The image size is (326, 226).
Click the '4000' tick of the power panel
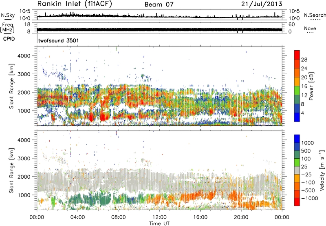pyautogui.click(x=24, y=56)
